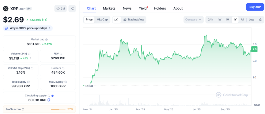265x114 pixels.
Task: Select the line chart style icon
Action: (116, 20)
